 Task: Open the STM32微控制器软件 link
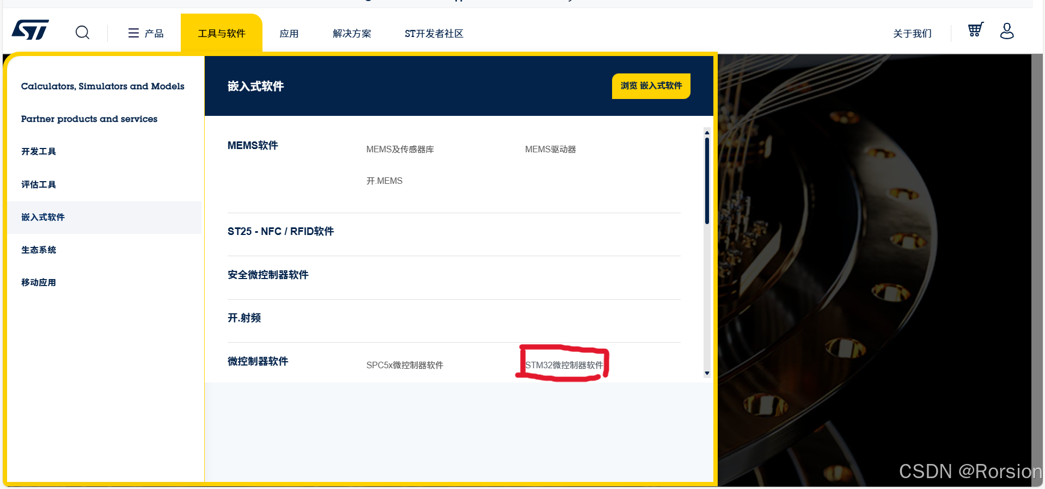click(564, 365)
